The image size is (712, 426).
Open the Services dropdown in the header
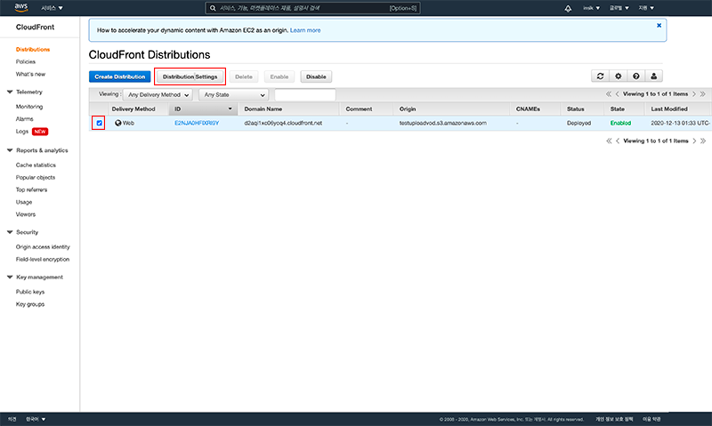53,8
